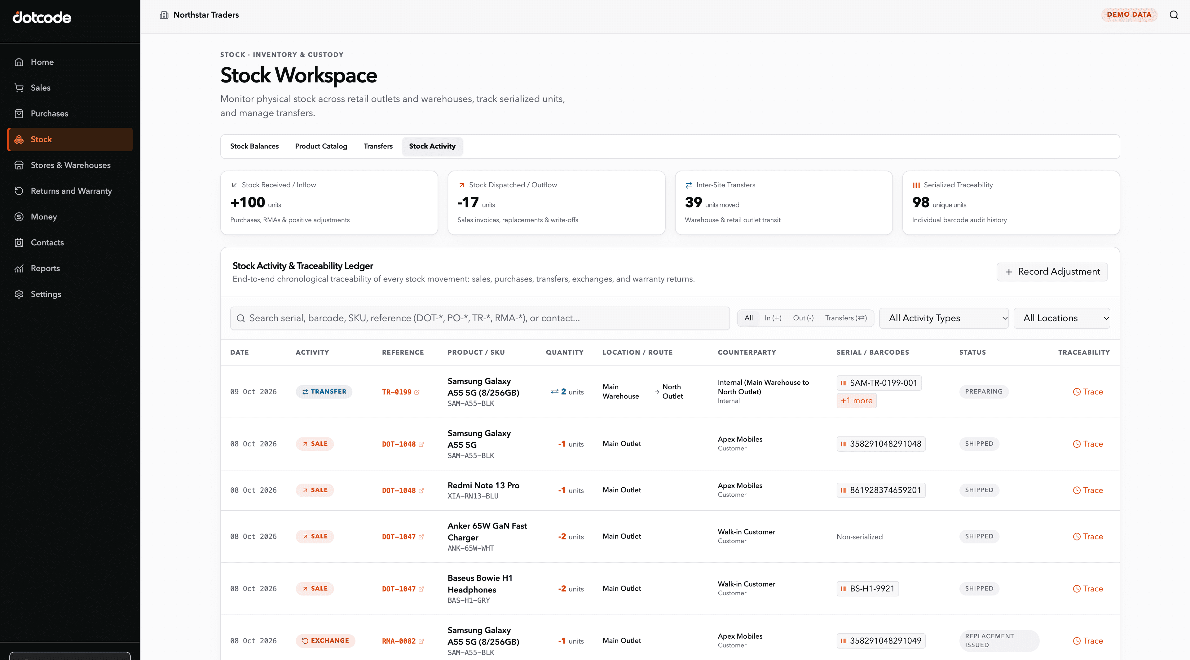Open the Stock Dispatched / Outflow card
Viewport: 1190px width, 660px height.
pyautogui.click(x=556, y=203)
